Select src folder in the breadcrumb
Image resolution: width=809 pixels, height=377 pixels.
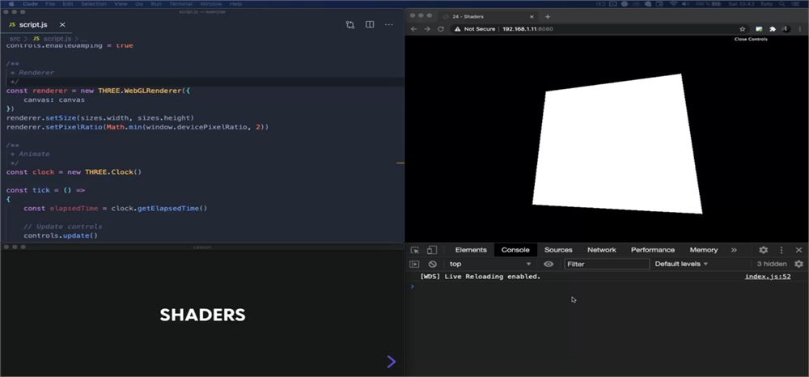click(x=15, y=39)
